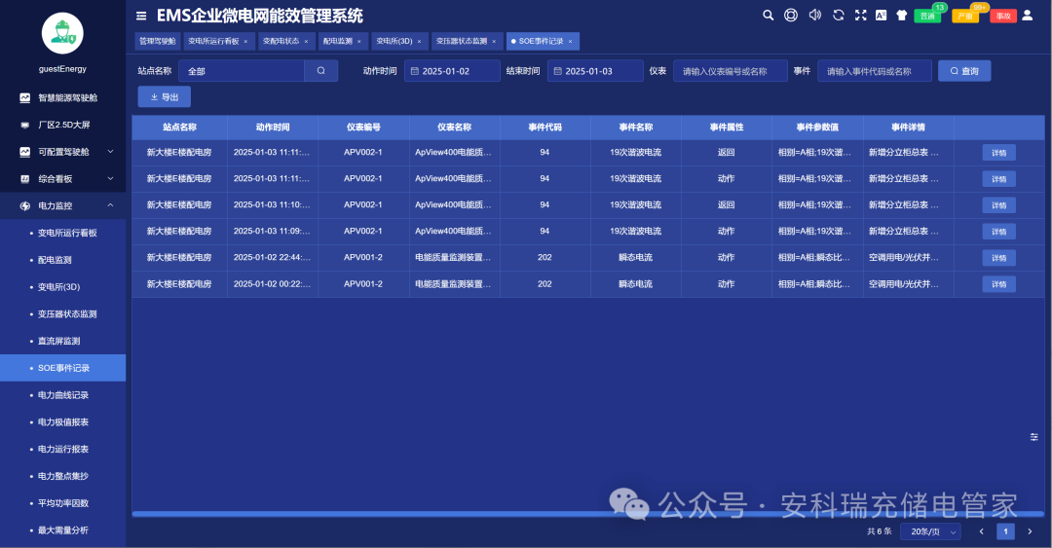Open the green 普通 alarm badge

(928, 17)
